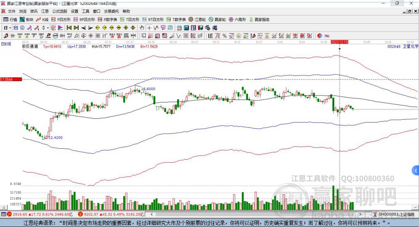Open the T数字表 tool

tap(176, 20)
